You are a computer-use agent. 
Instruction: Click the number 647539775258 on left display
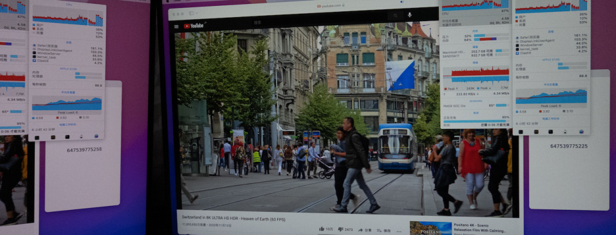click(84, 149)
